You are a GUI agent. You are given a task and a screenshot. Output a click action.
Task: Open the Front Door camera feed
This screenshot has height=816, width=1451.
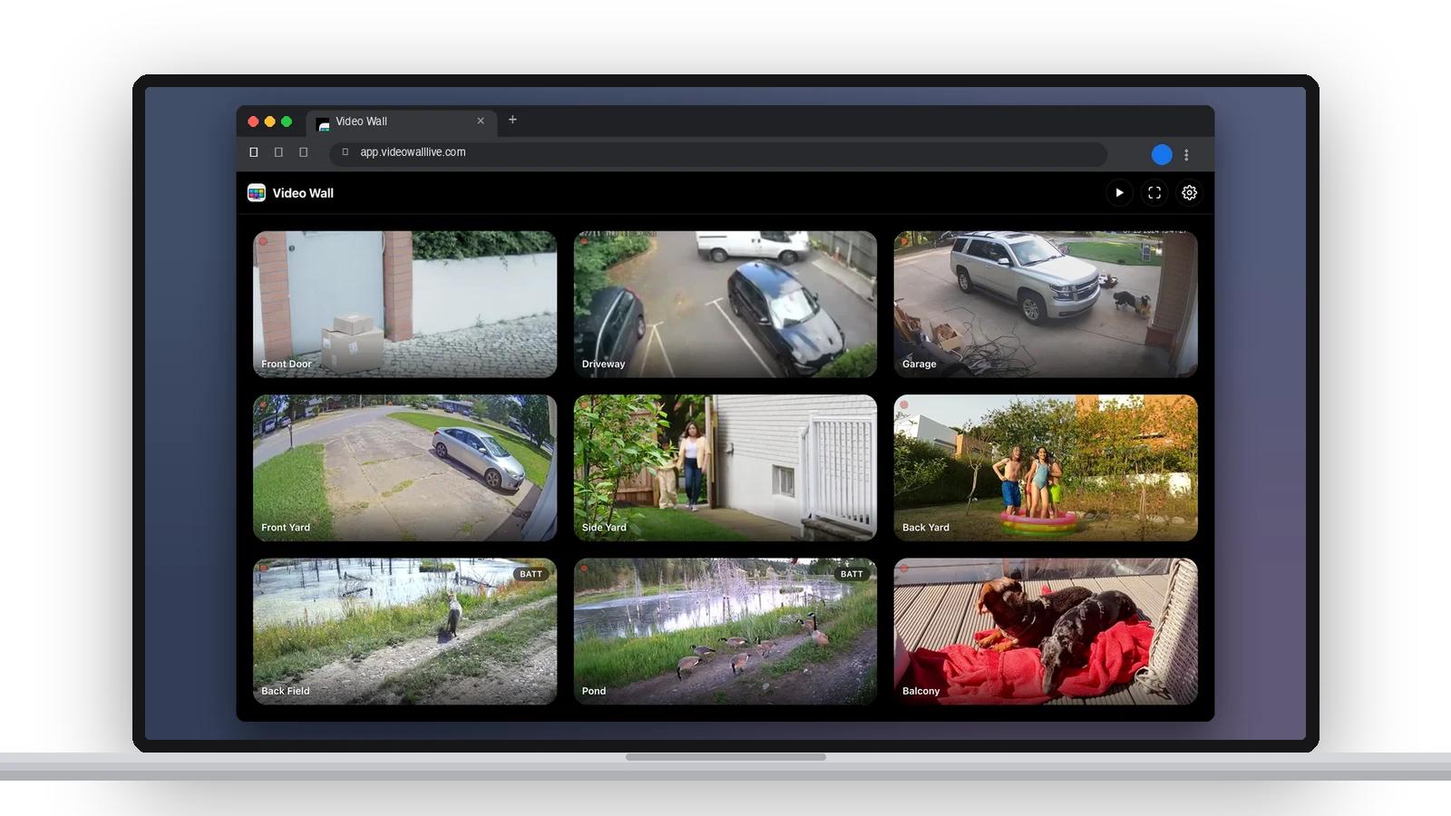click(x=404, y=304)
